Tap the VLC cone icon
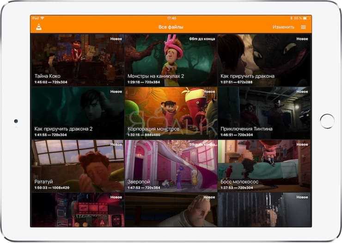The width and height of the screenshot is (342, 243). pos(39,27)
